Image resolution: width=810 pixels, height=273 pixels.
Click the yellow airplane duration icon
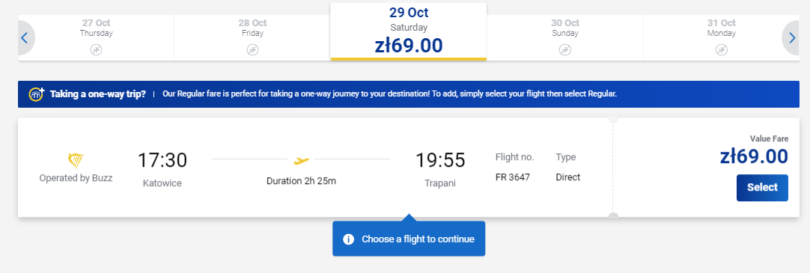[301, 161]
